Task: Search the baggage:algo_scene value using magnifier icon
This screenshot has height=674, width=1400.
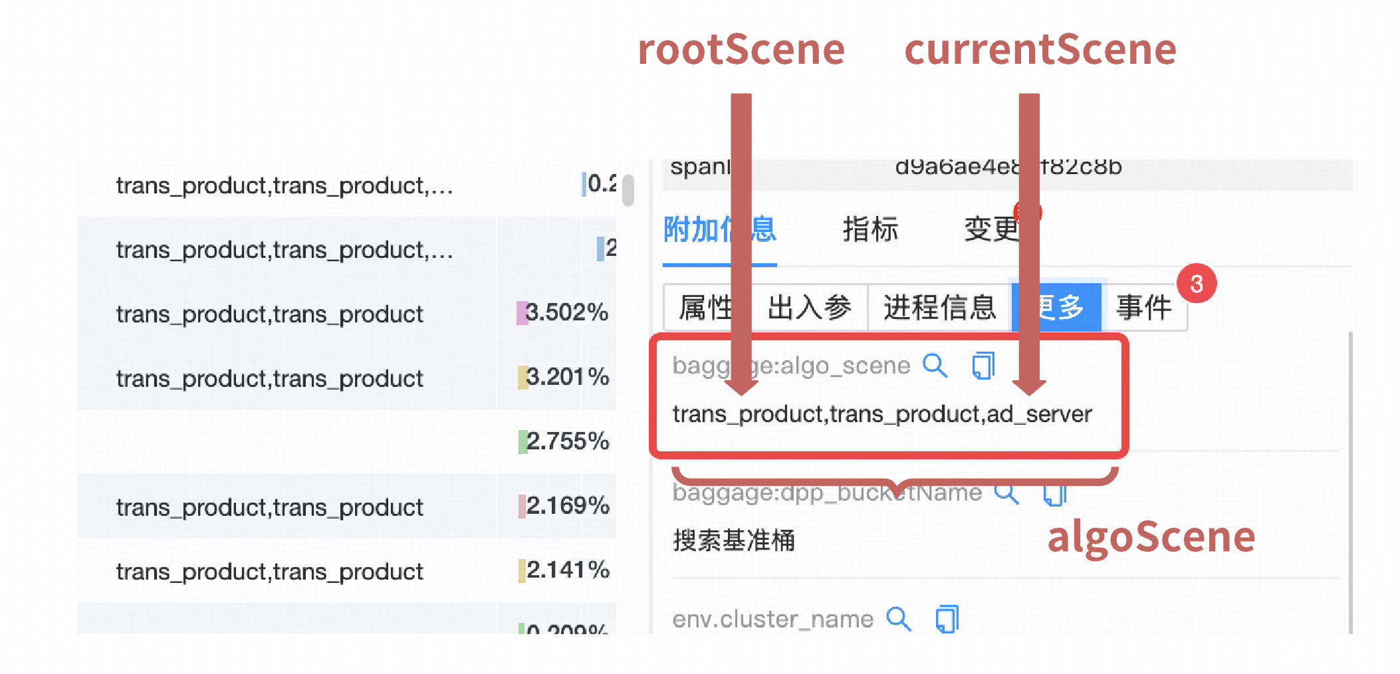Action: [x=935, y=366]
